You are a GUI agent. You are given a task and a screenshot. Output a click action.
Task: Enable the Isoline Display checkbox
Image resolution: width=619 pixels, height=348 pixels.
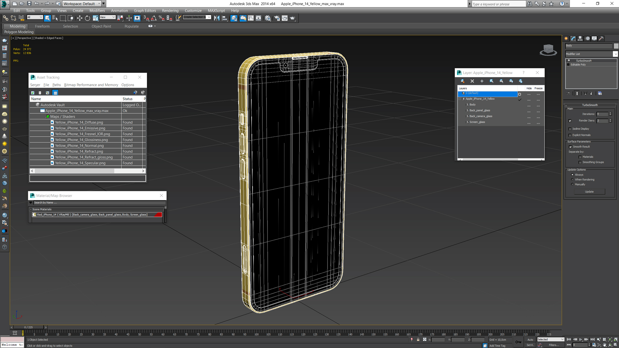click(x=570, y=129)
